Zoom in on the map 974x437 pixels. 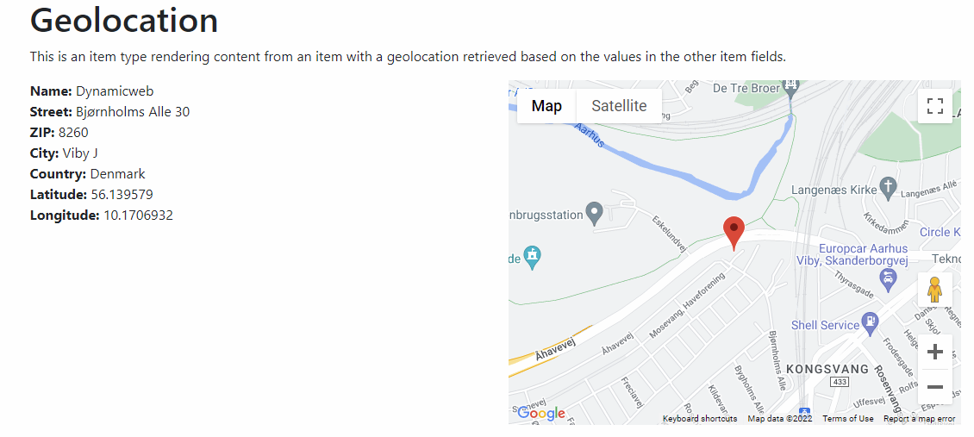point(935,352)
